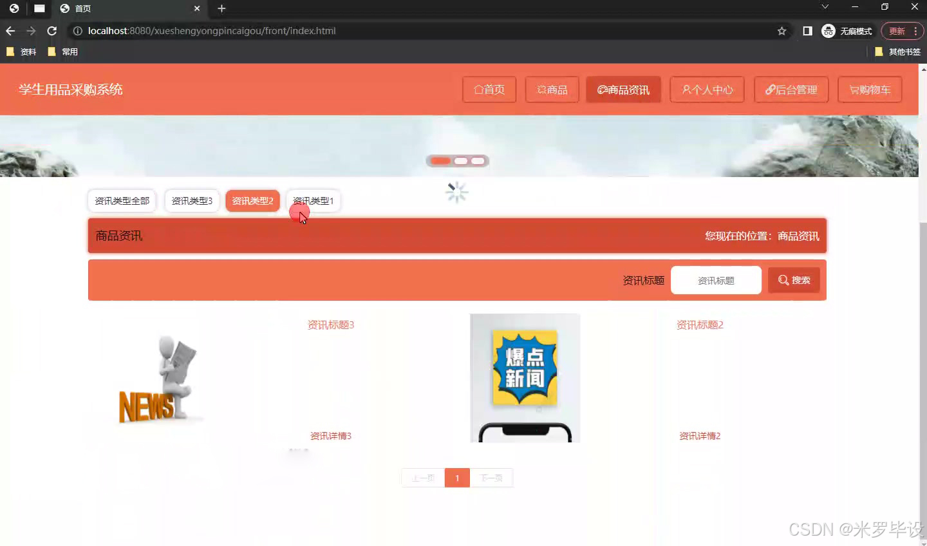This screenshot has width=927, height=546.
Task: Go to the next page 下一页
Action: pos(491,478)
